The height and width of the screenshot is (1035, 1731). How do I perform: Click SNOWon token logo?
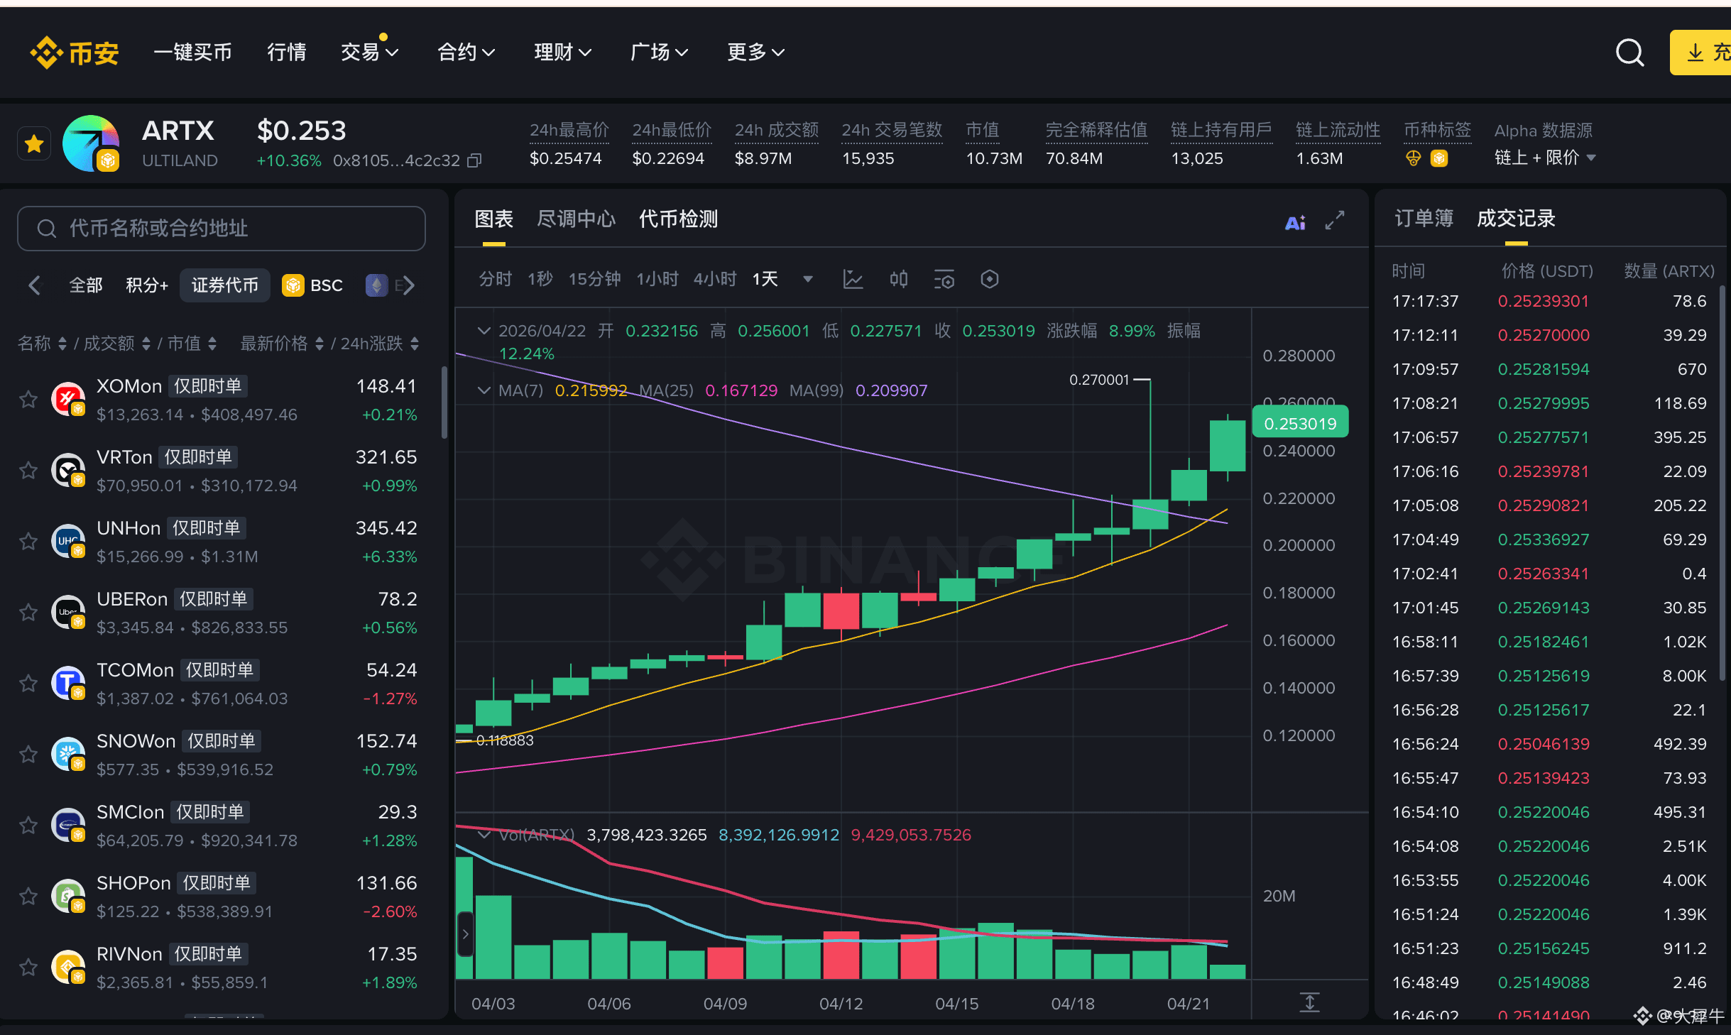click(68, 755)
